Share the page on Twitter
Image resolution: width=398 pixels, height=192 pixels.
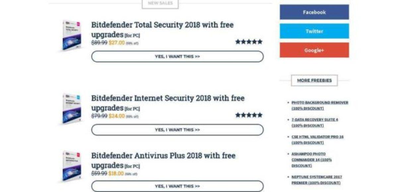tap(314, 31)
